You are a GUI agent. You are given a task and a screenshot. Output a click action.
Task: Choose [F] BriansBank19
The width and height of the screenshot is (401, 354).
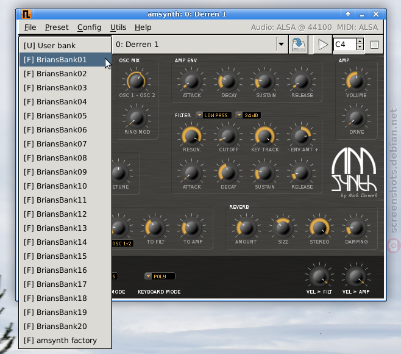65,312
